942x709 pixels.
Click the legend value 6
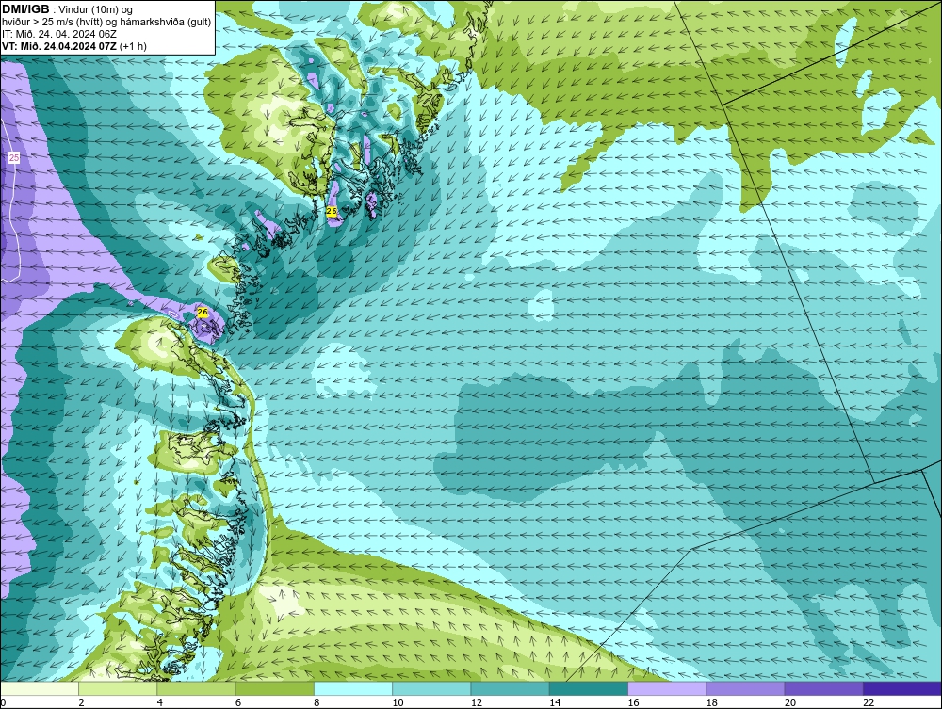pos(238,703)
